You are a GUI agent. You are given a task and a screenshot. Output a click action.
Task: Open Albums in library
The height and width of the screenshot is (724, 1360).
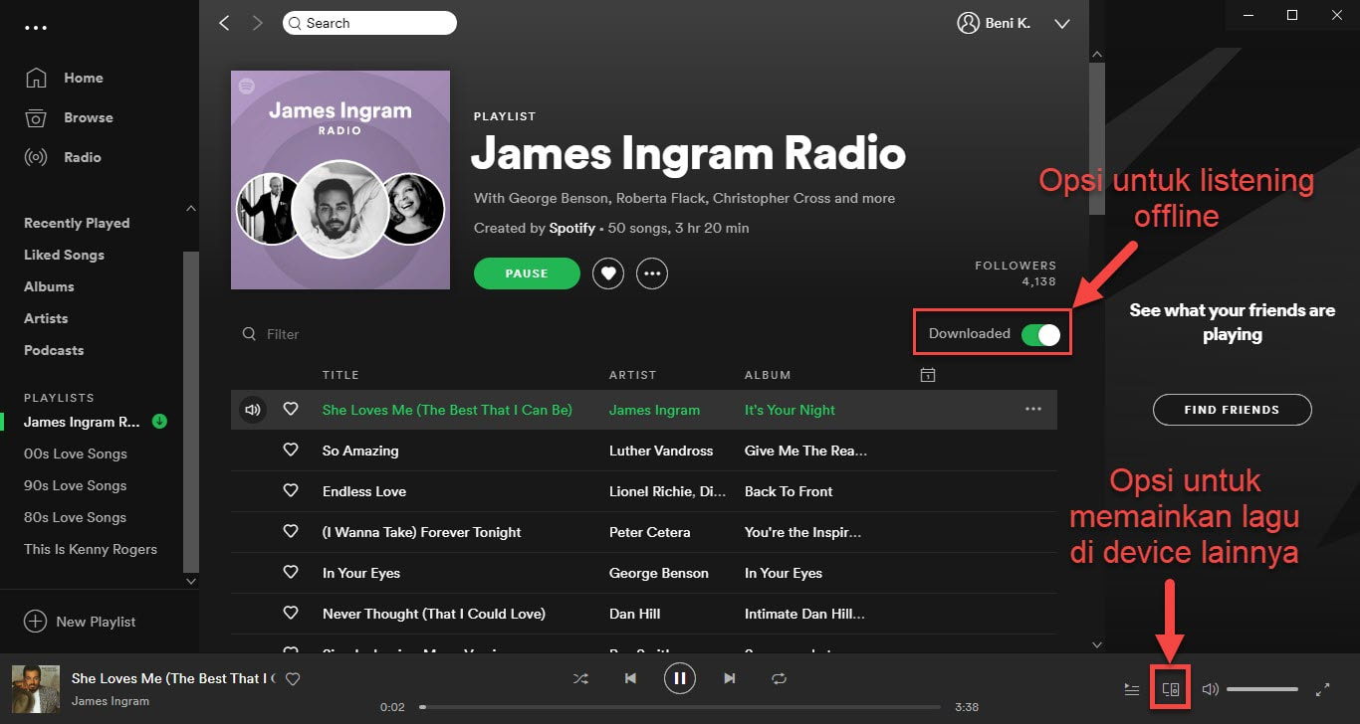(49, 286)
